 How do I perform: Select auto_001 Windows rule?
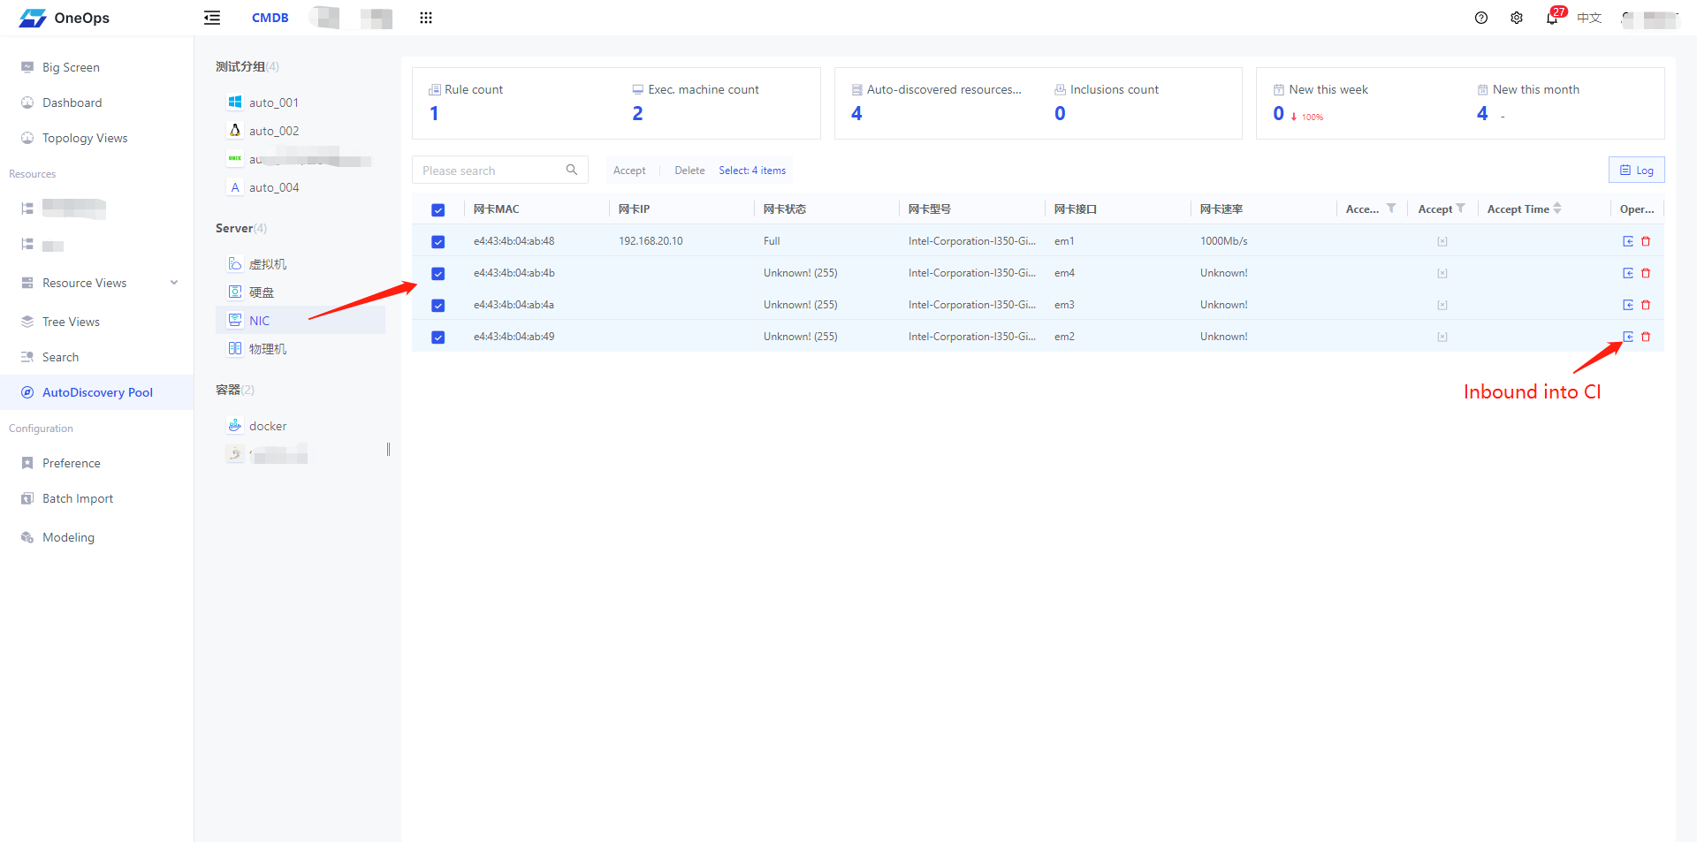[273, 102]
